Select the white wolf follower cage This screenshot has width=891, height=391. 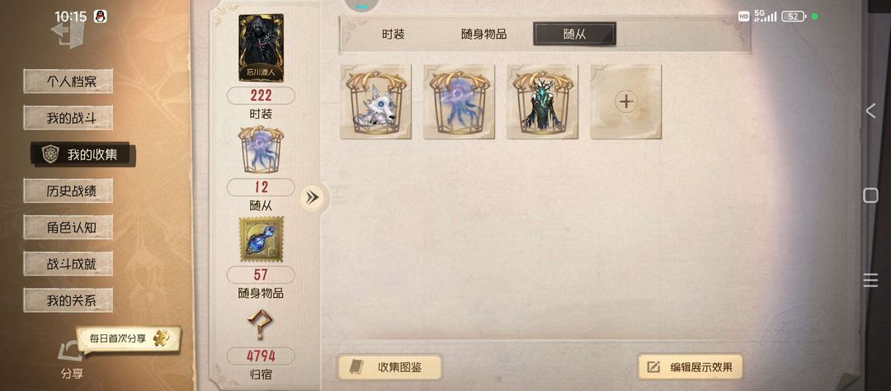(x=375, y=101)
